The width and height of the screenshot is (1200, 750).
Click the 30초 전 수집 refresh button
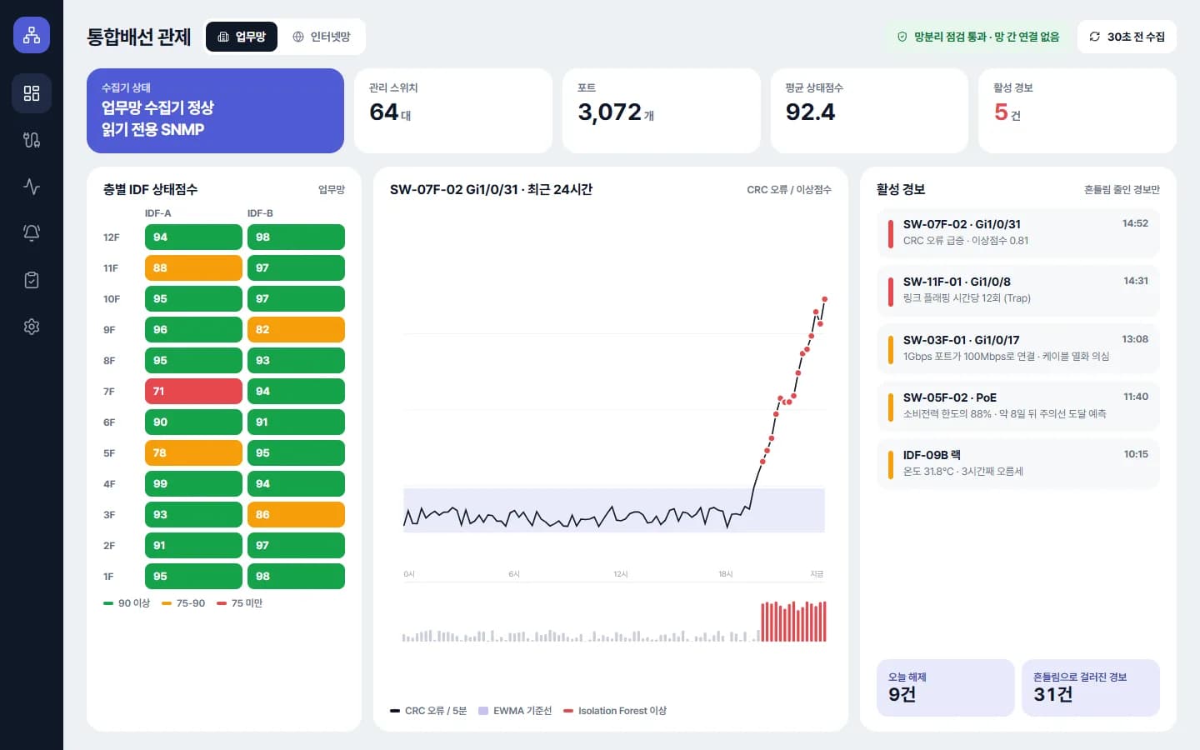coord(1127,37)
